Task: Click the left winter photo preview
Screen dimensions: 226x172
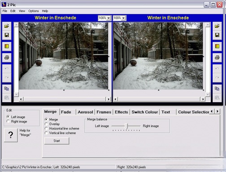Action: tap(63, 56)
